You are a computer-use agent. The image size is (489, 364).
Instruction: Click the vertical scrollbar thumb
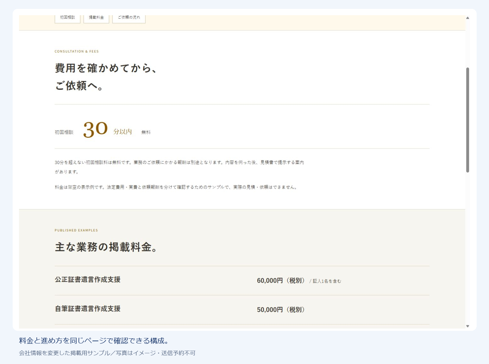point(467,120)
